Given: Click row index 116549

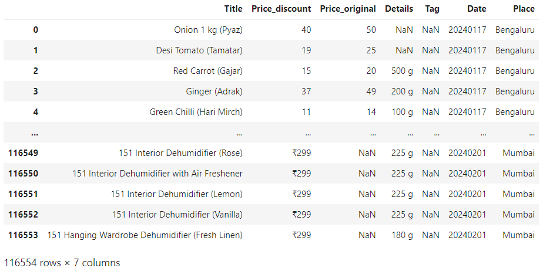Looking at the screenshot, I should coord(23,153).
